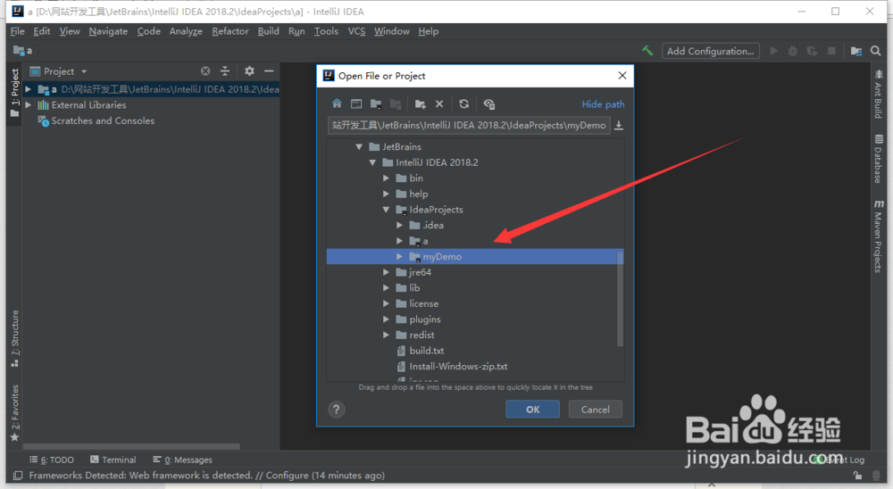Collapse the JetBrains folder node

click(x=359, y=147)
